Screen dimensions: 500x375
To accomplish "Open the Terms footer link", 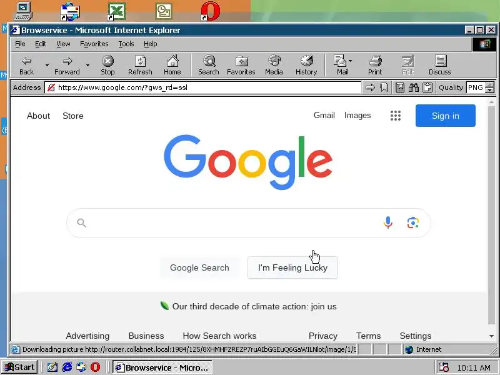I will 368,336.
